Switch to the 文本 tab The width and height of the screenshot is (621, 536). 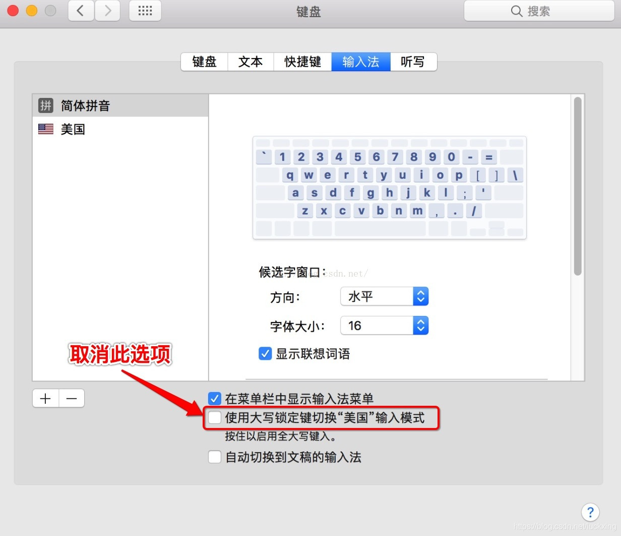251,62
